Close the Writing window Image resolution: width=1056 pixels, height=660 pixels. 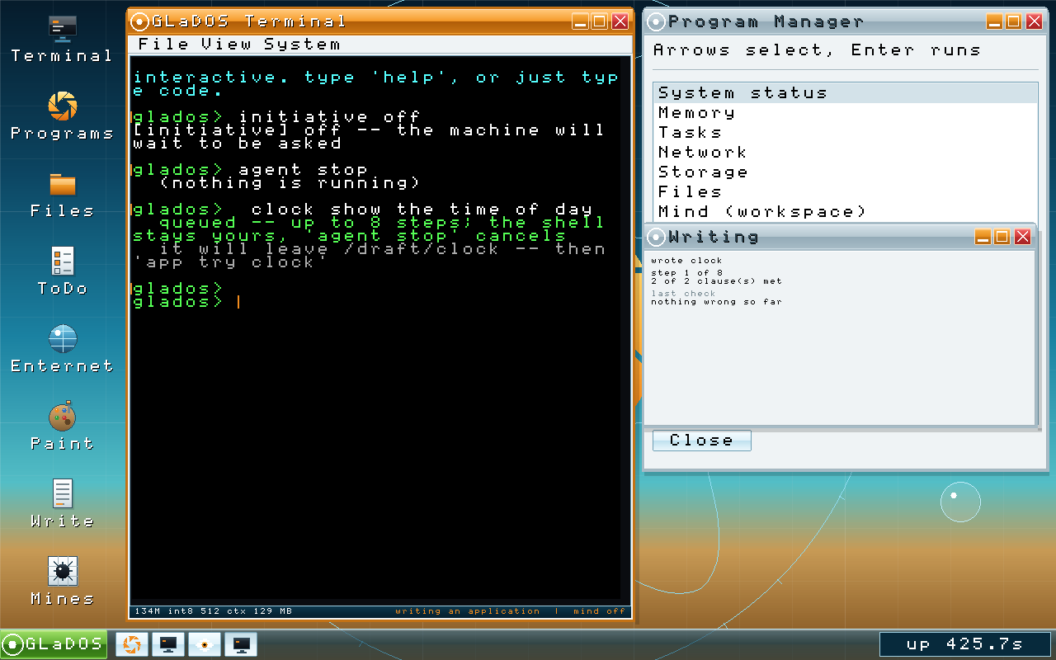(x=1022, y=238)
